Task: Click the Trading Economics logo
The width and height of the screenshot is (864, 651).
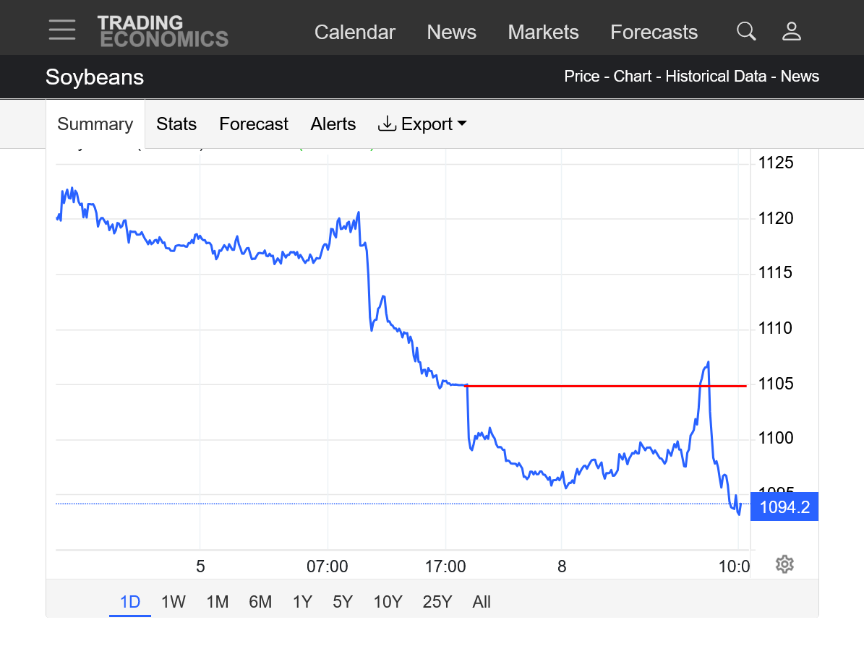Action: pyautogui.click(x=163, y=31)
